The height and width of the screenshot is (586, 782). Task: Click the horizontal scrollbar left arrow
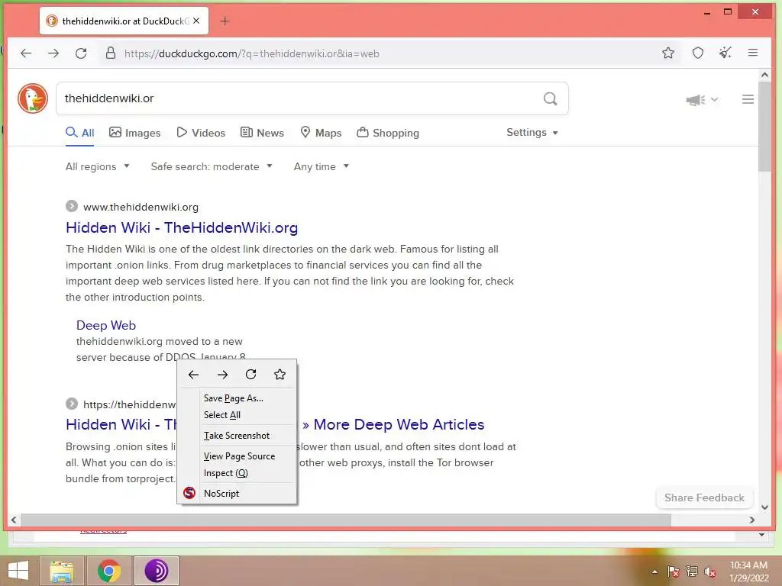coord(14,520)
